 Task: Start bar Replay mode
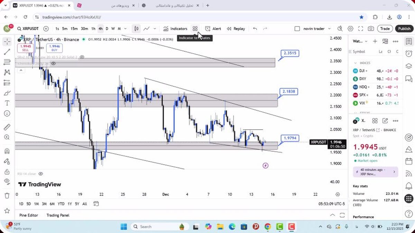tap(236, 29)
